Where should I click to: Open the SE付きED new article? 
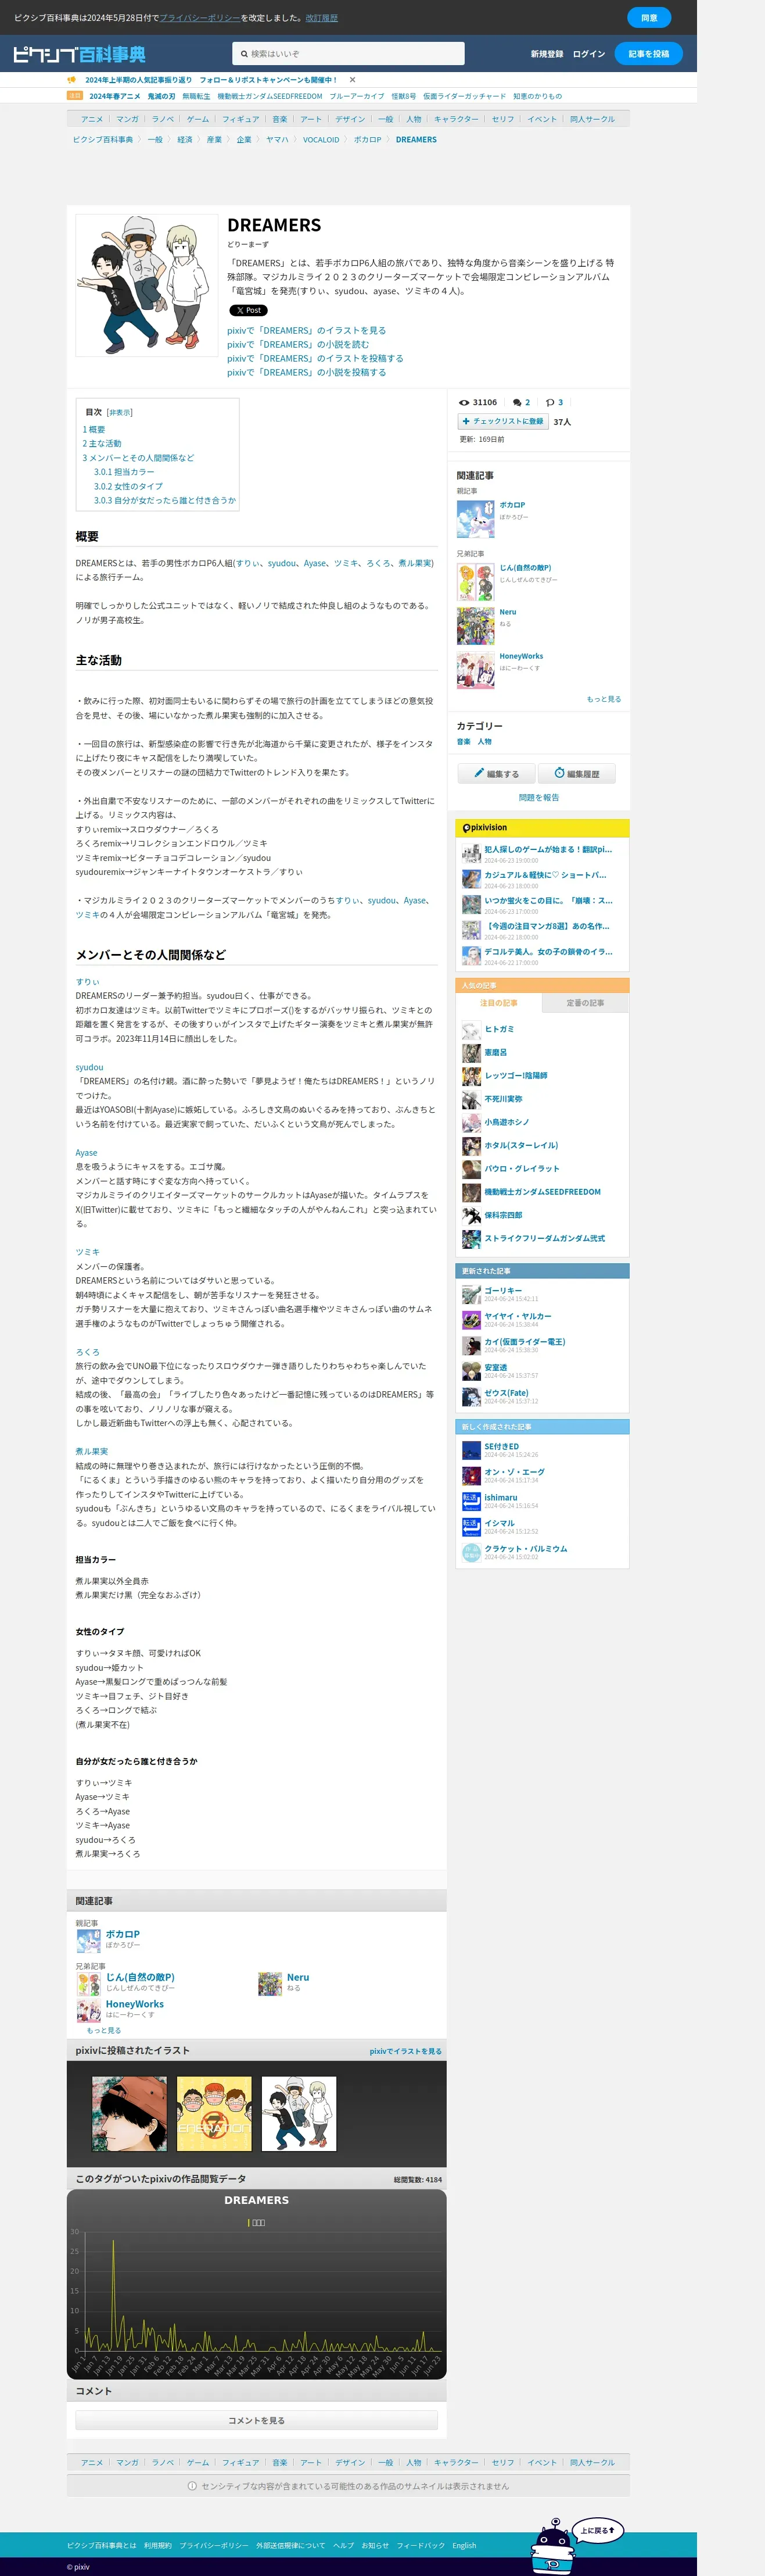point(501,1446)
